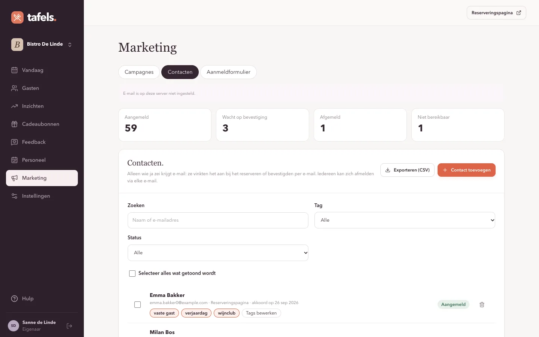Click the contact name 'Milan Bos'

coord(162,332)
